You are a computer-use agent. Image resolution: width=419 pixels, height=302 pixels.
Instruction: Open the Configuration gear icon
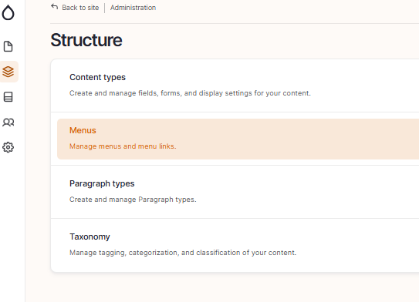tap(8, 147)
